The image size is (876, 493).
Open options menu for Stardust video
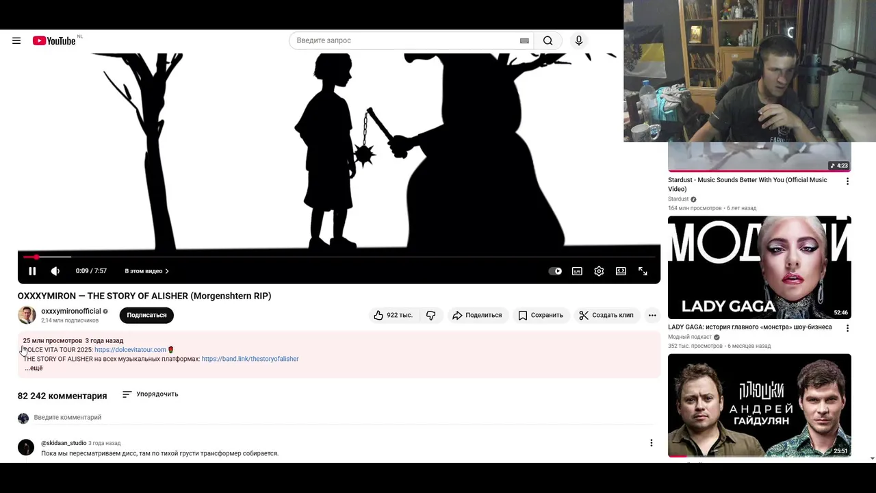[x=847, y=181]
